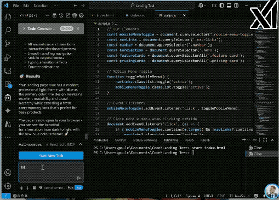Viewport: 279px width, 200px height.
Task: Click the send message arrow icon
Action: pyautogui.click(x=79, y=178)
